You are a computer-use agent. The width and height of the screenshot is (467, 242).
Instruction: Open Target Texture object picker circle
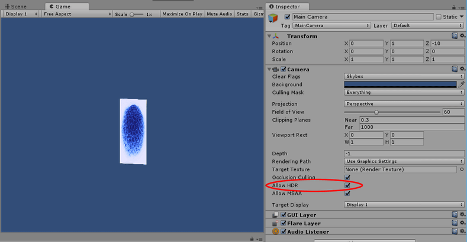[462, 169]
